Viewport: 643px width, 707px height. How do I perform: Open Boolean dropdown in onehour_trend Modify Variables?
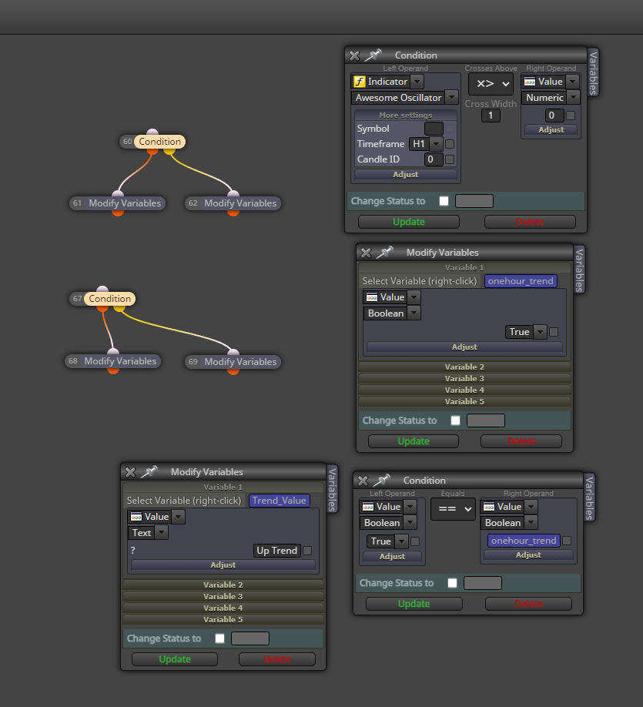(414, 313)
